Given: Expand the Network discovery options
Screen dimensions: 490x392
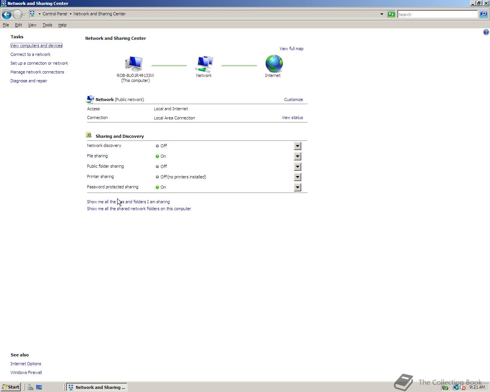Looking at the screenshot, I should click(297, 146).
